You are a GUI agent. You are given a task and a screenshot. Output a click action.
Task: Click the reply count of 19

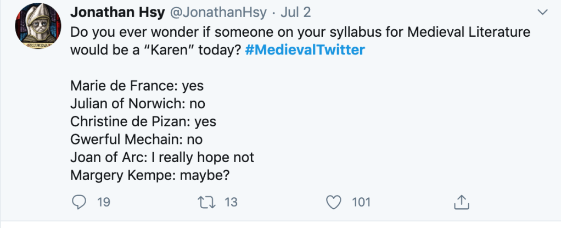pyautogui.click(x=104, y=202)
